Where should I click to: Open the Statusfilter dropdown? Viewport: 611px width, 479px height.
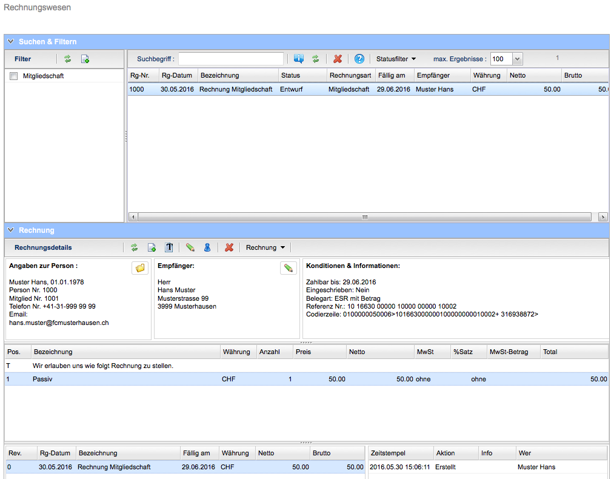pyautogui.click(x=396, y=59)
